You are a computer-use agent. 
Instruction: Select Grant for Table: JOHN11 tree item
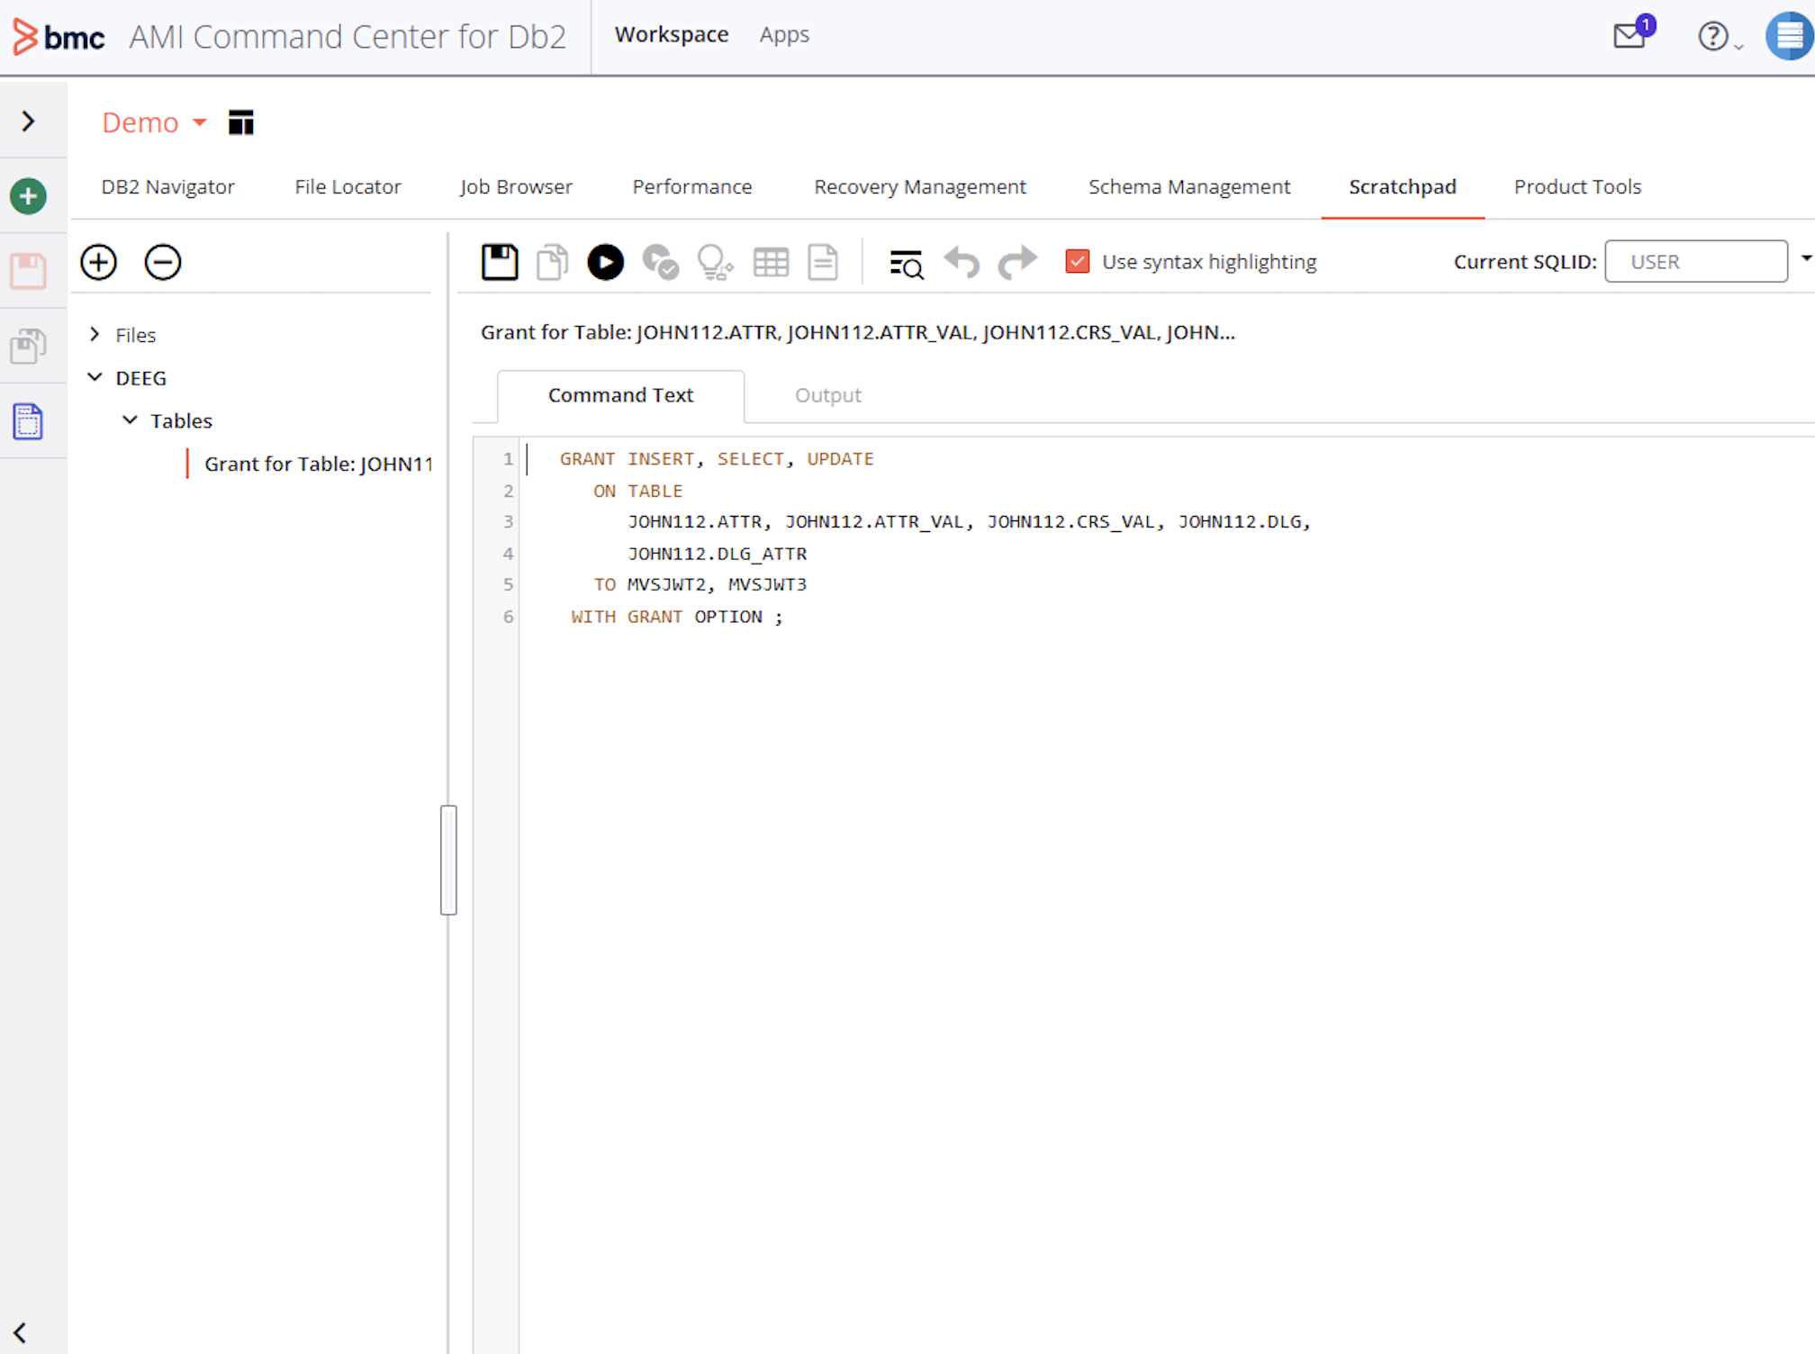317,464
